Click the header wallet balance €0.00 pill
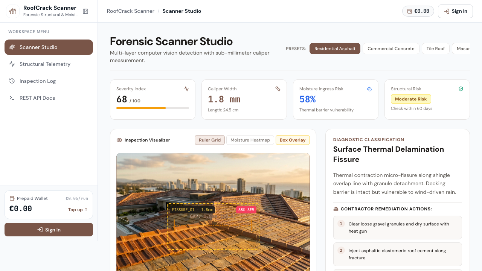The height and width of the screenshot is (271, 482). click(418, 11)
